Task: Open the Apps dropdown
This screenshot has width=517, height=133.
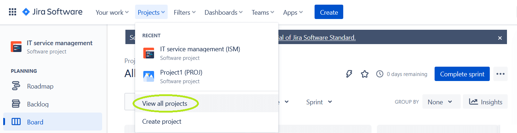Action: 293,12
